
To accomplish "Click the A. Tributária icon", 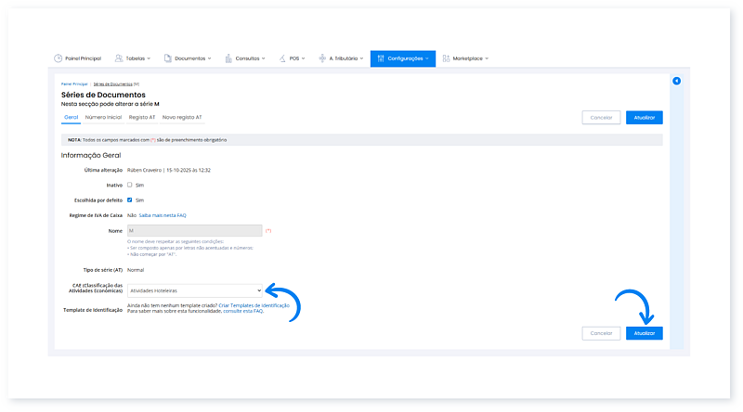I will tap(321, 58).
